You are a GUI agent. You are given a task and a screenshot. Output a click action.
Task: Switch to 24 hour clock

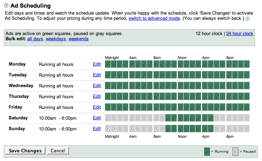pos(240,34)
